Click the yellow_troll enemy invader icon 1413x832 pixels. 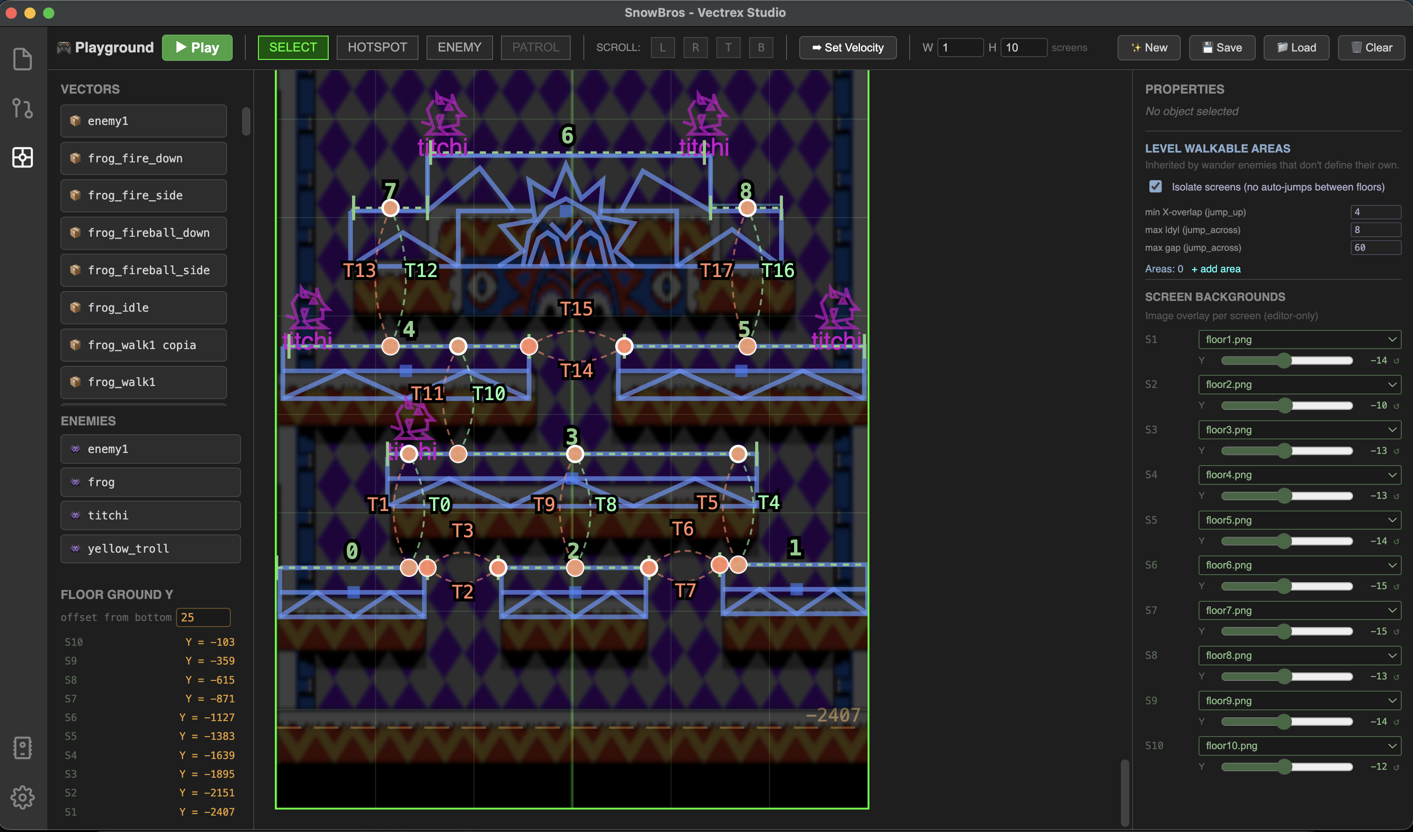pyautogui.click(x=75, y=548)
